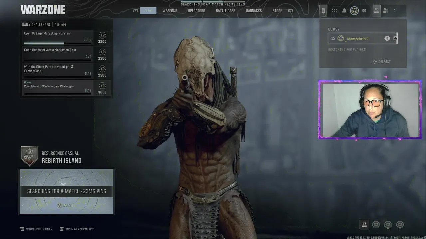426x239 pixels.
Task: Click 'Searching for Players' status text
Action: pyautogui.click(x=347, y=49)
